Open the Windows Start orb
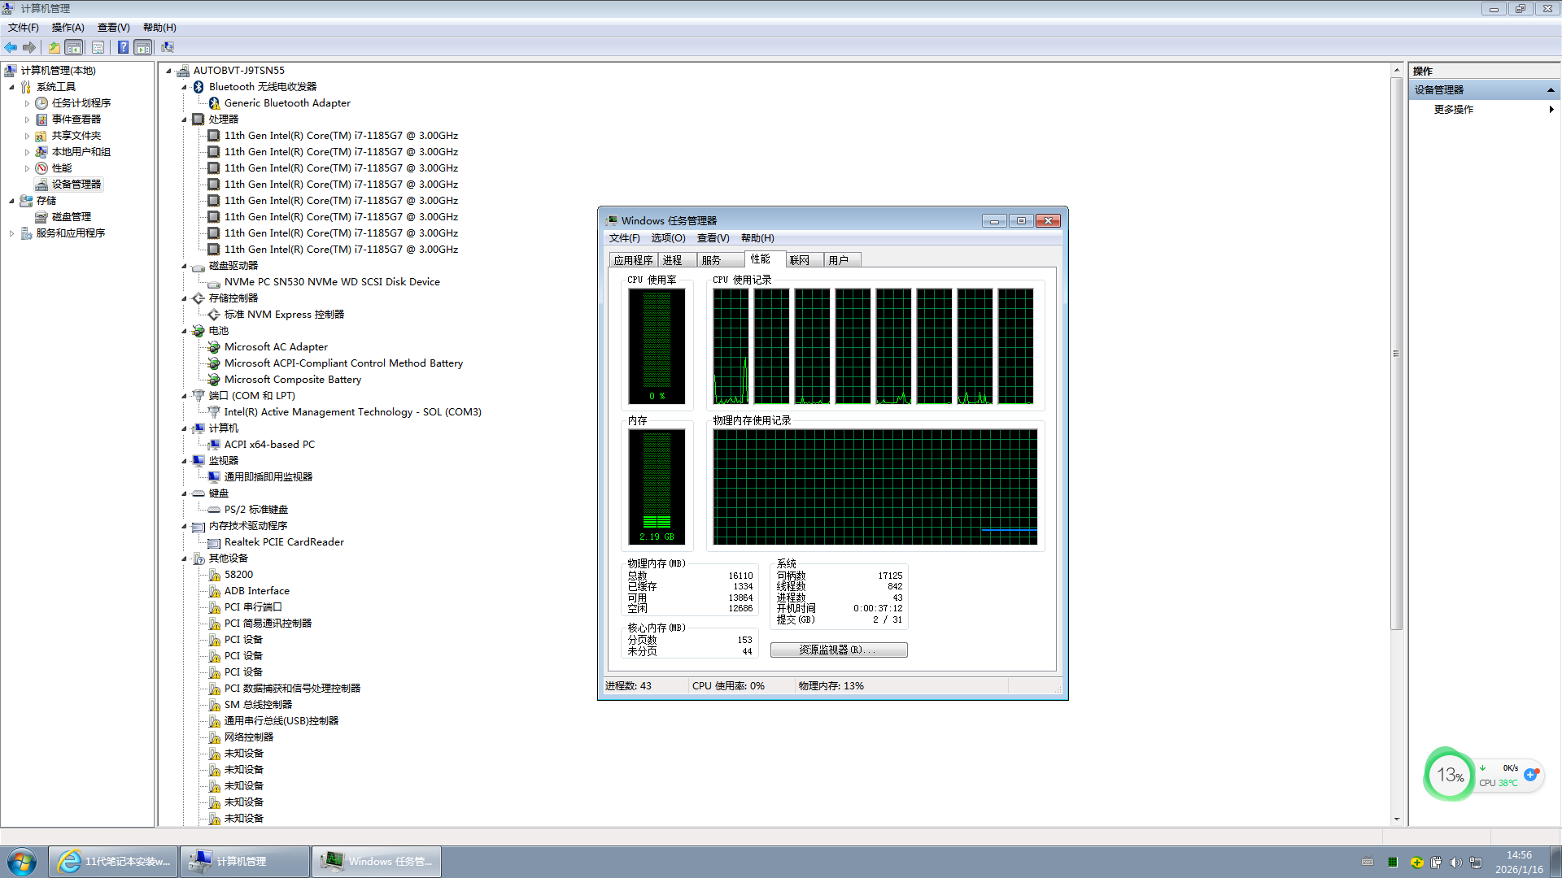This screenshot has height=878, width=1562. tap(22, 862)
